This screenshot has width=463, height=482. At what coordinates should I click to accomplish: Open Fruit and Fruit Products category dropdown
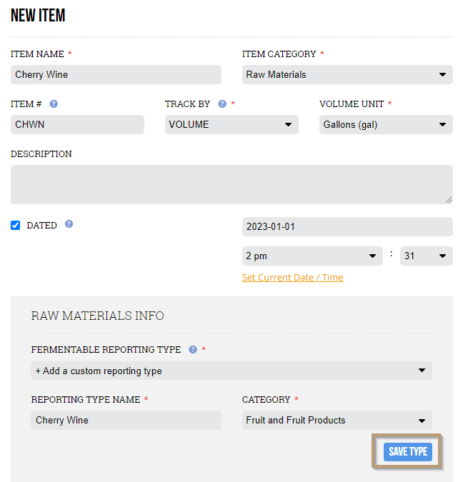coord(337,420)
